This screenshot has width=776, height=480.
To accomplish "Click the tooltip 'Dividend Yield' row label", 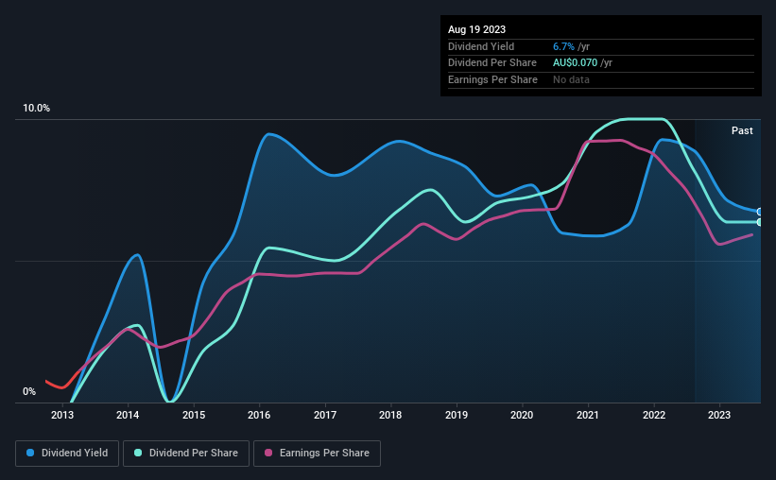I will click(481, 46).
